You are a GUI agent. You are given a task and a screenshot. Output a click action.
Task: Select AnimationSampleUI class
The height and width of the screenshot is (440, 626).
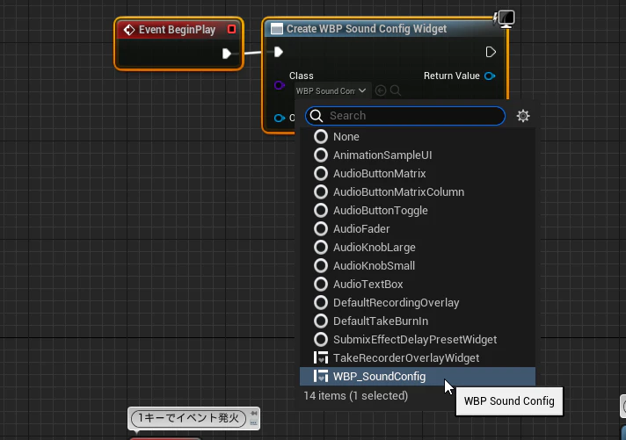click(x=418, y=155)
